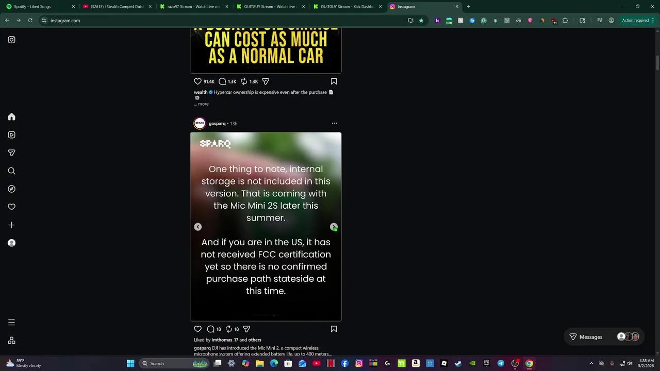Switch to 'I Stealth Camped' YouTube tab
The width and height of the screenshot is (660, 371).
pos(118,7)
